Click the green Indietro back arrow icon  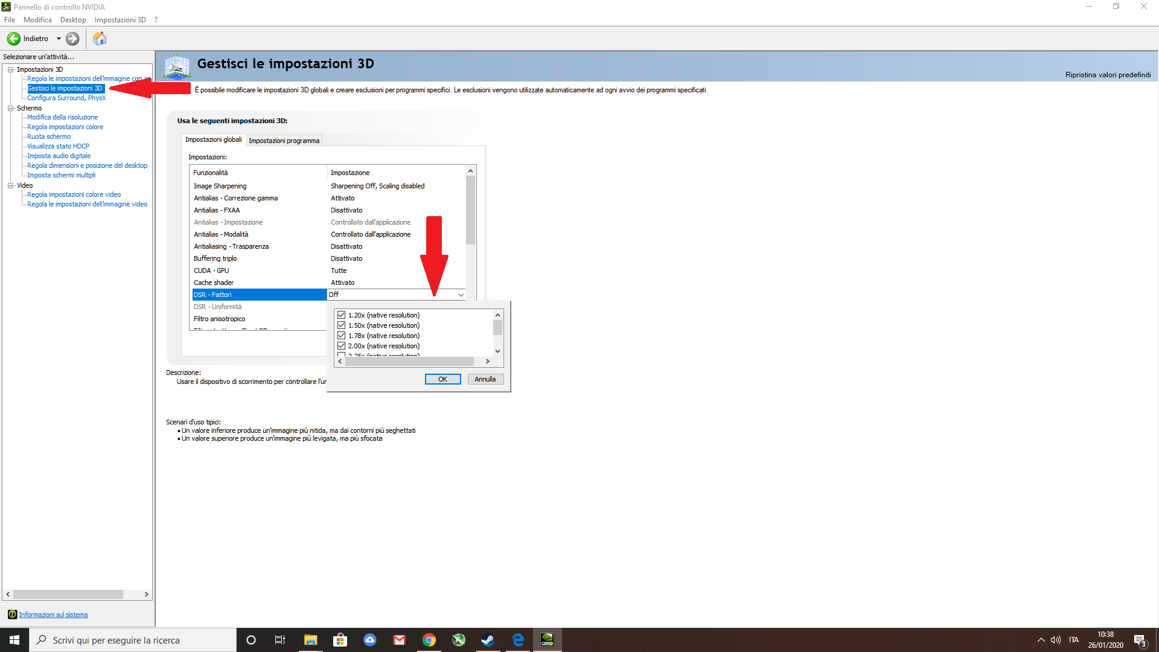[13, 39]
